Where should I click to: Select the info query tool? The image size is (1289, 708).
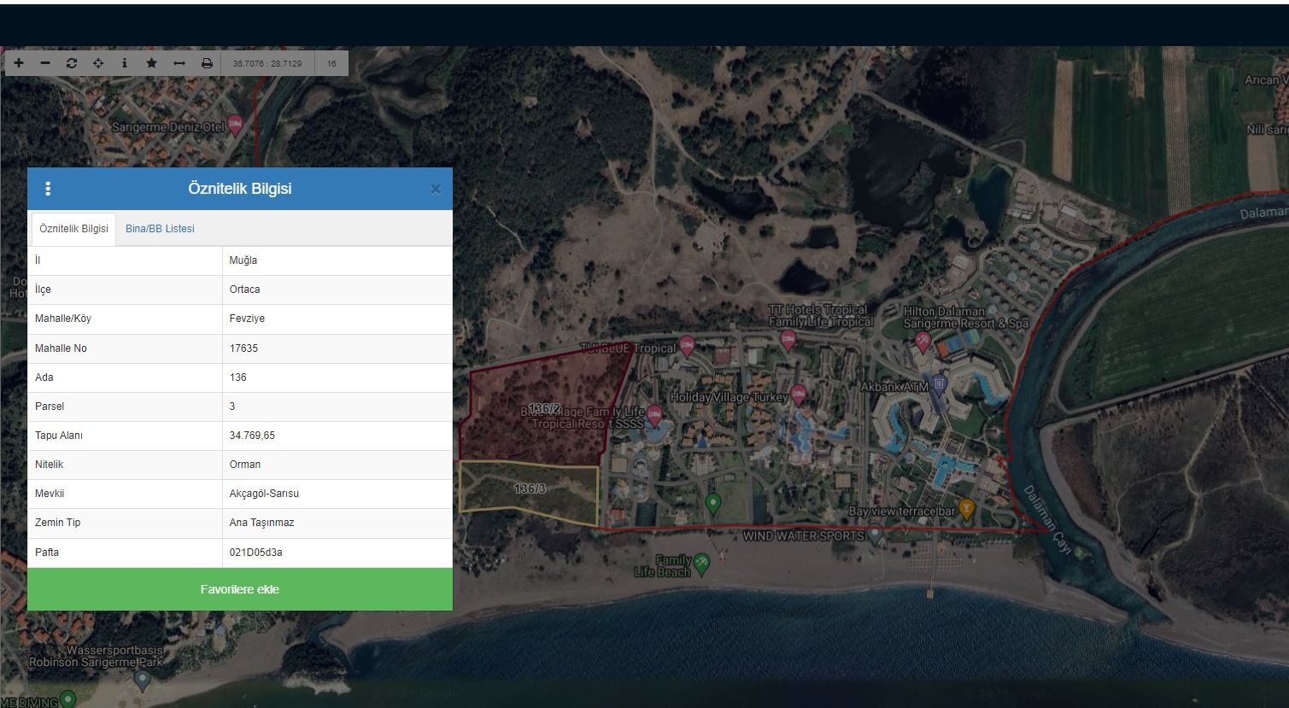[125, 63]
